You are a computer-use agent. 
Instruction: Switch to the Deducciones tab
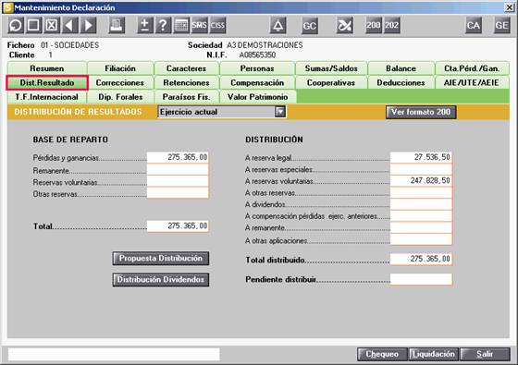click(x=401, y=82)
